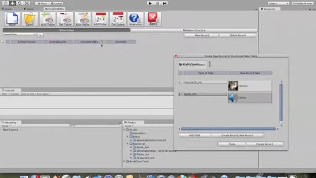Click the Del Index icon
The image size is (316, 178).
coord(118,19)
